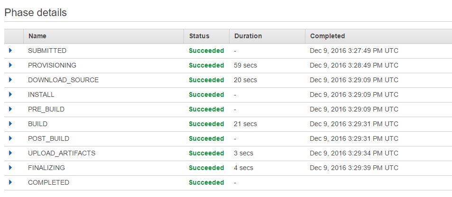Expand the SUBMITTED phase row arrow

pos(10,51)
